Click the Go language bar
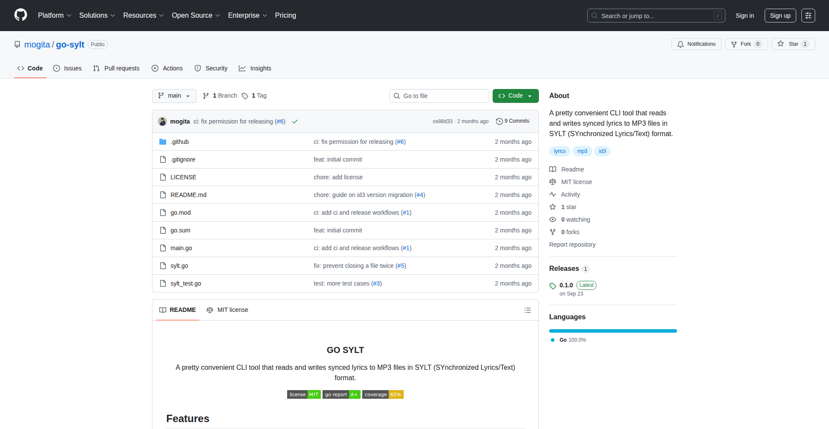Image resolution: width=829 pixels, height=429 pixels. pyautogui.click(x=613, y=331)
